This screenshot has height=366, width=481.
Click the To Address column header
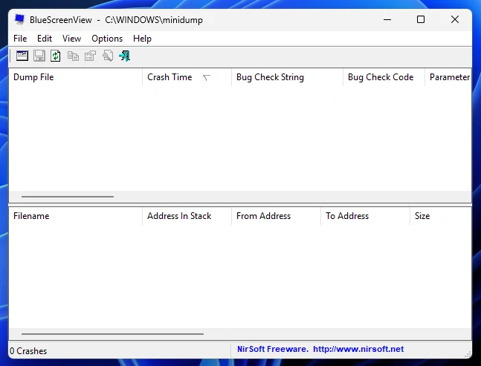365,216
